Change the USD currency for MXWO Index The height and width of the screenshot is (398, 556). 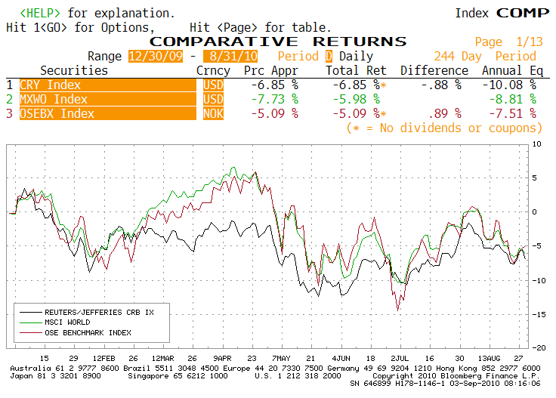213,99
